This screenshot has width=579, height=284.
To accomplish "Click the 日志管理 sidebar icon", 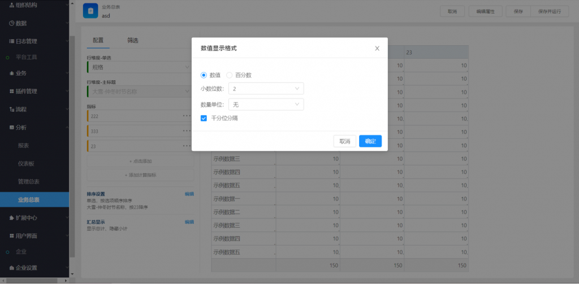I will click(11, 41).
